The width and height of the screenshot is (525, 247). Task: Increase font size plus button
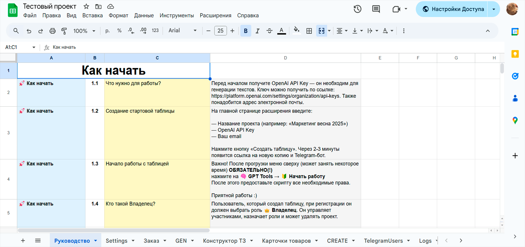pos(232,31)
